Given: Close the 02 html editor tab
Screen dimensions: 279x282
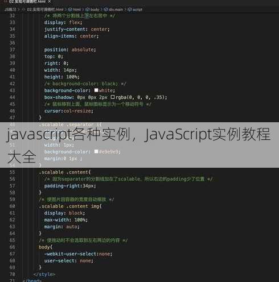Looking at the screenshot, I should (50, 2).
